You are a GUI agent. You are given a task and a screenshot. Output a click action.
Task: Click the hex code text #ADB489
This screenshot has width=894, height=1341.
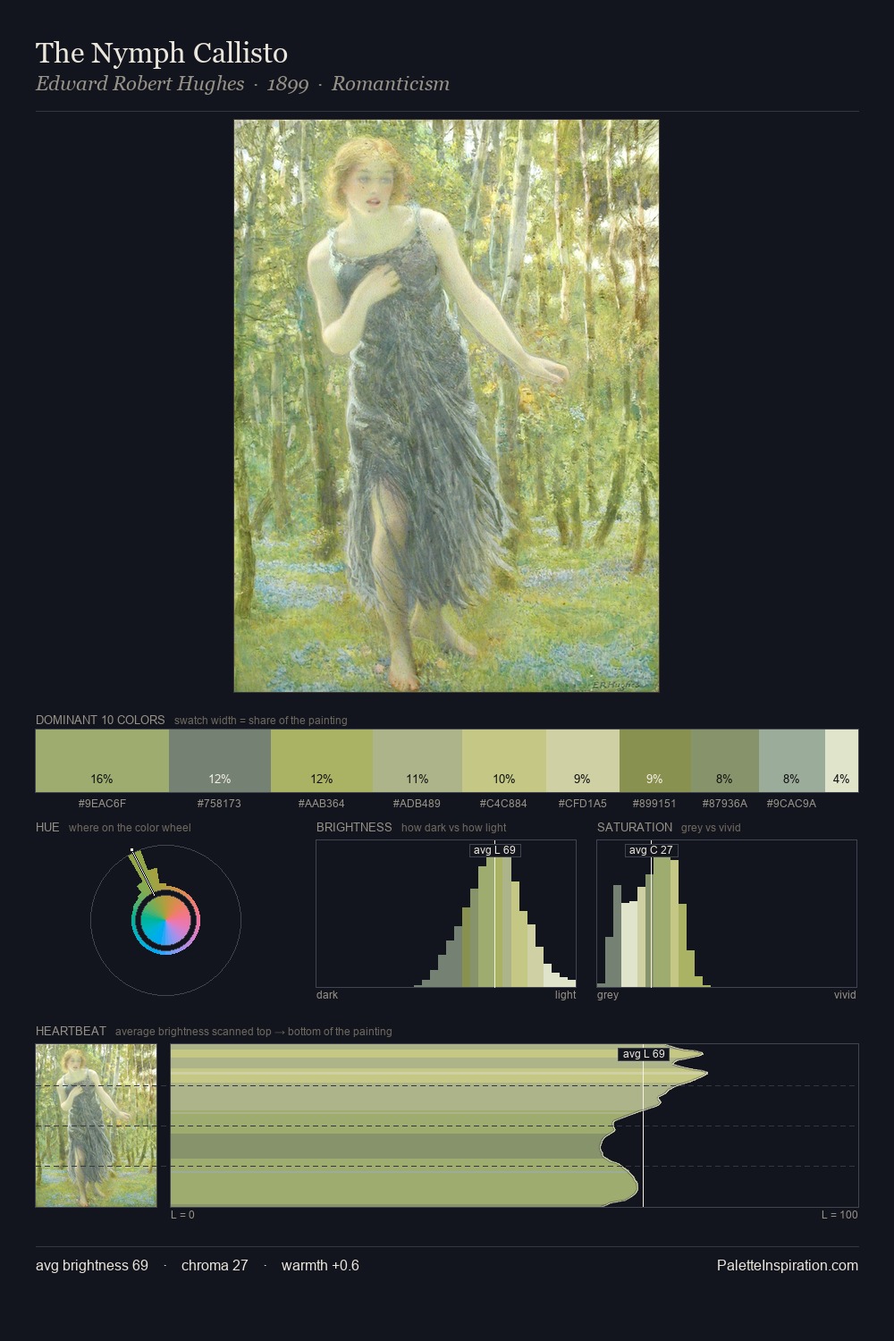(x=417, y=804)
